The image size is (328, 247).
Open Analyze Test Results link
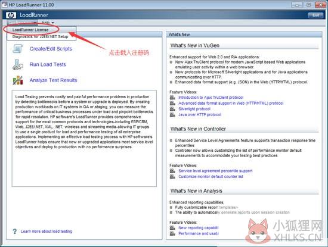[53, 80]
